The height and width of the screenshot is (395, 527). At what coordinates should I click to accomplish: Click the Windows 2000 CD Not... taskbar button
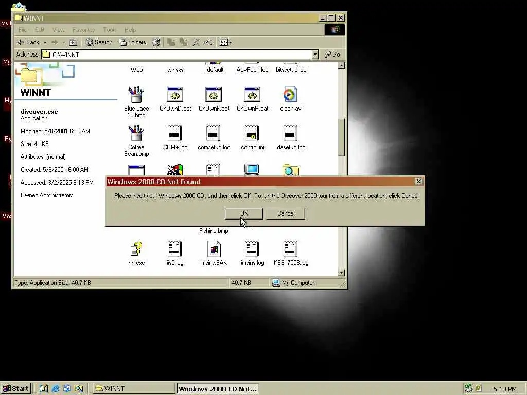218,389
